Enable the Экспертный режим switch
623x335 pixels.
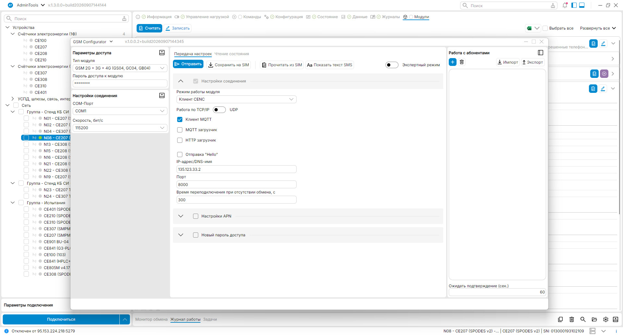(x=392, y=65)
